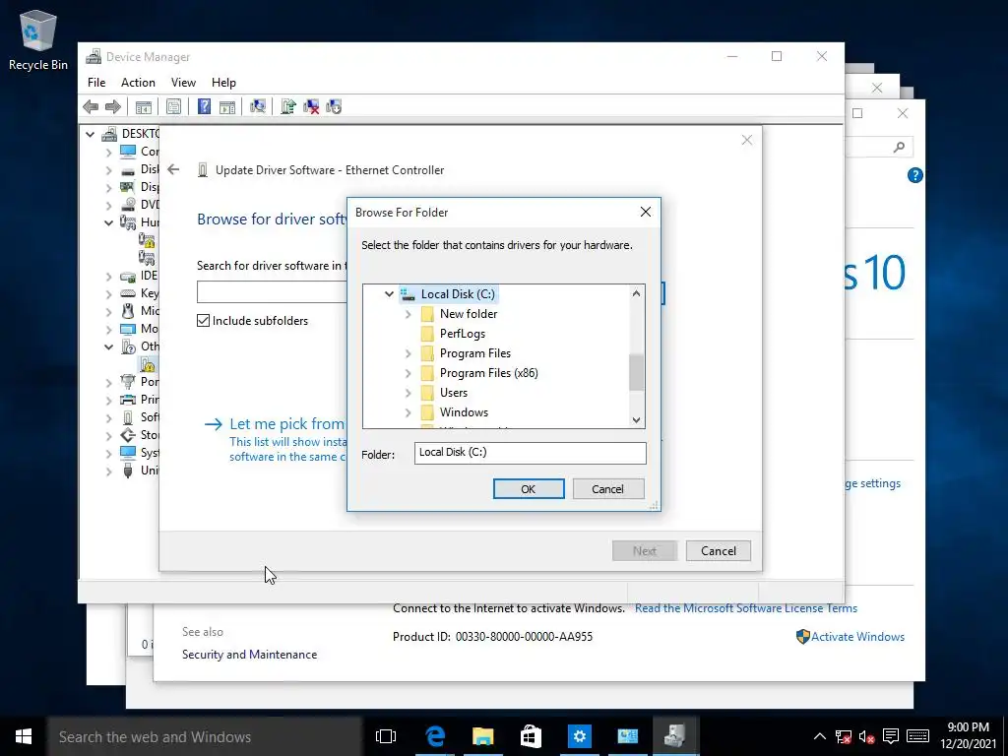Open Security and Maintenance link
Viewport: 1008px width, 756px height.
coord(249,655)
